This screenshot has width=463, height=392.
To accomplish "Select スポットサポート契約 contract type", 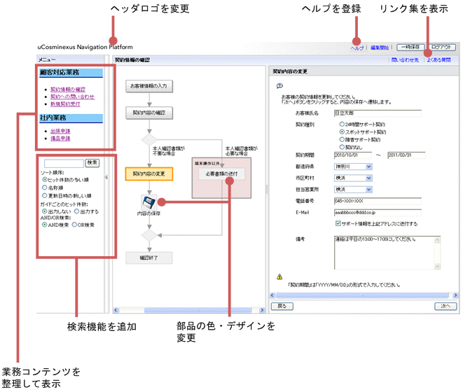I will [x=342, y=132].
